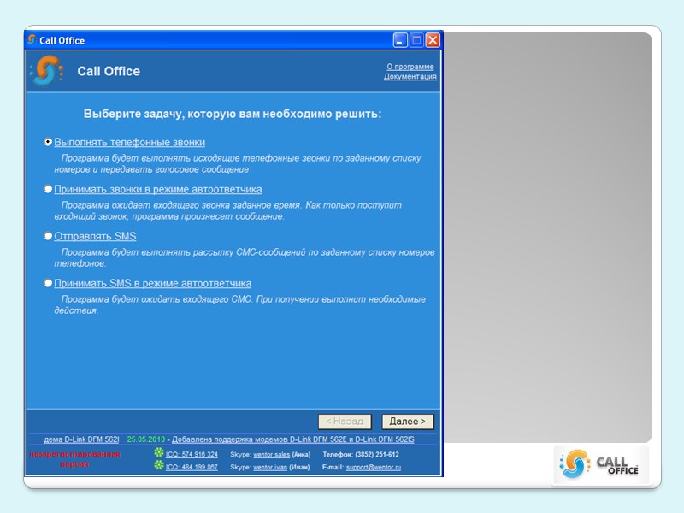Viewport: 684px width, 513px height.
Task: Open the 'Документация' link
Action: coord(410,76)
